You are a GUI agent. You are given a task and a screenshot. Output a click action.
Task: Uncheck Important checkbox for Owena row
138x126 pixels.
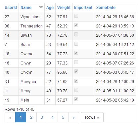coord(76,53)
